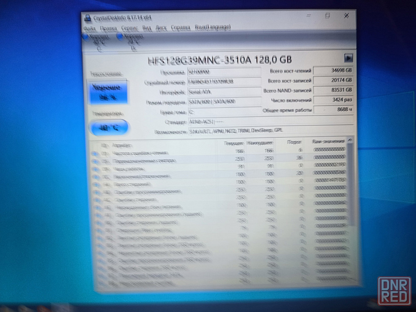Open the Диск menu
Viewport: 416px width, 312px height.
(161, 27)
